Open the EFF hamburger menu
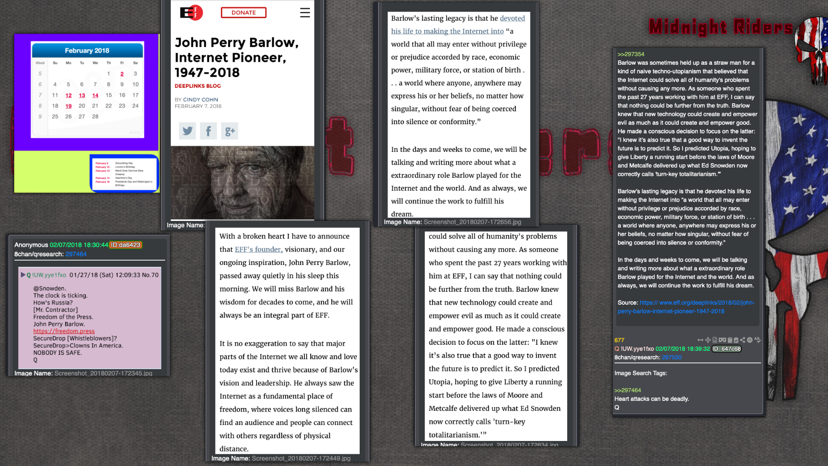This screenshot has height=466, width=828. (305, 13)
